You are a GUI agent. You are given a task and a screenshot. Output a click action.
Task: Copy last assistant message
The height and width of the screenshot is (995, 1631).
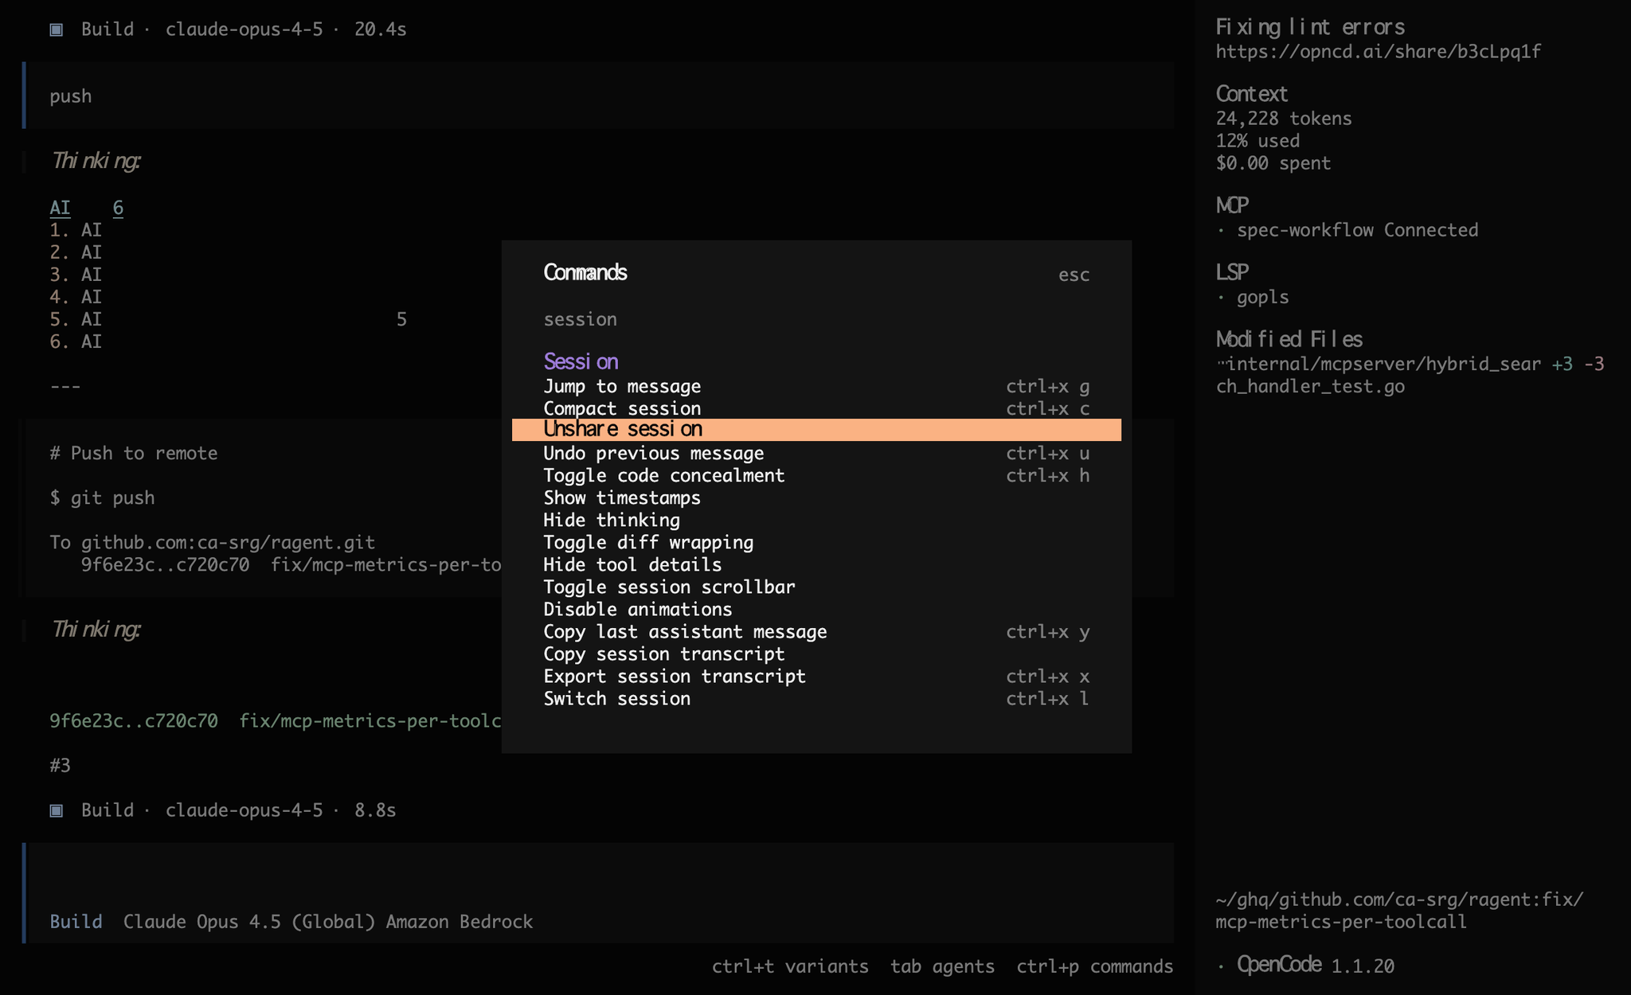coord(685,632)
